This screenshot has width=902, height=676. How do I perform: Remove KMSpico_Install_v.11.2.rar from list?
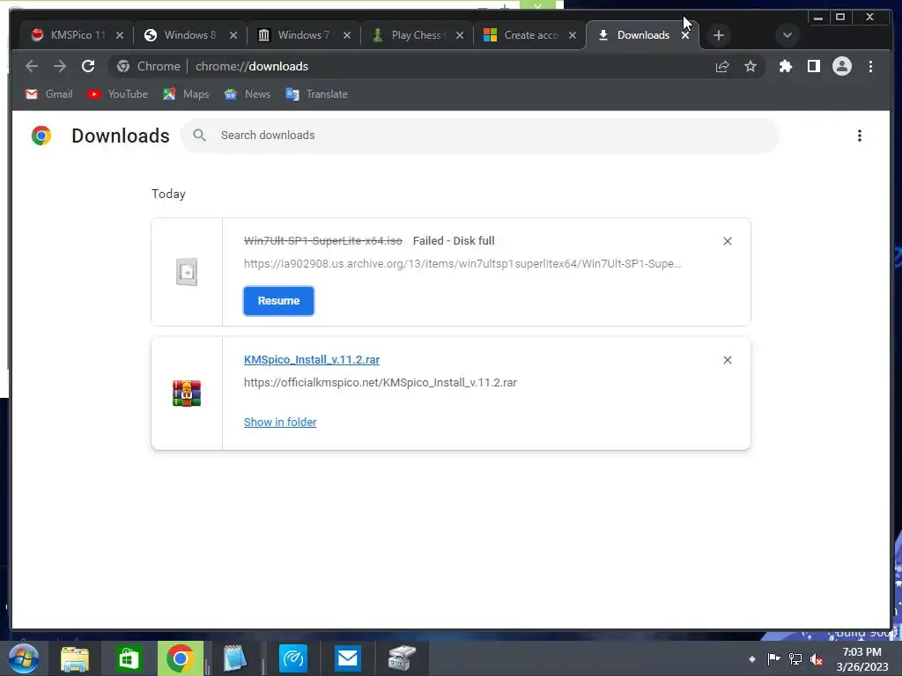coord(727,360)
